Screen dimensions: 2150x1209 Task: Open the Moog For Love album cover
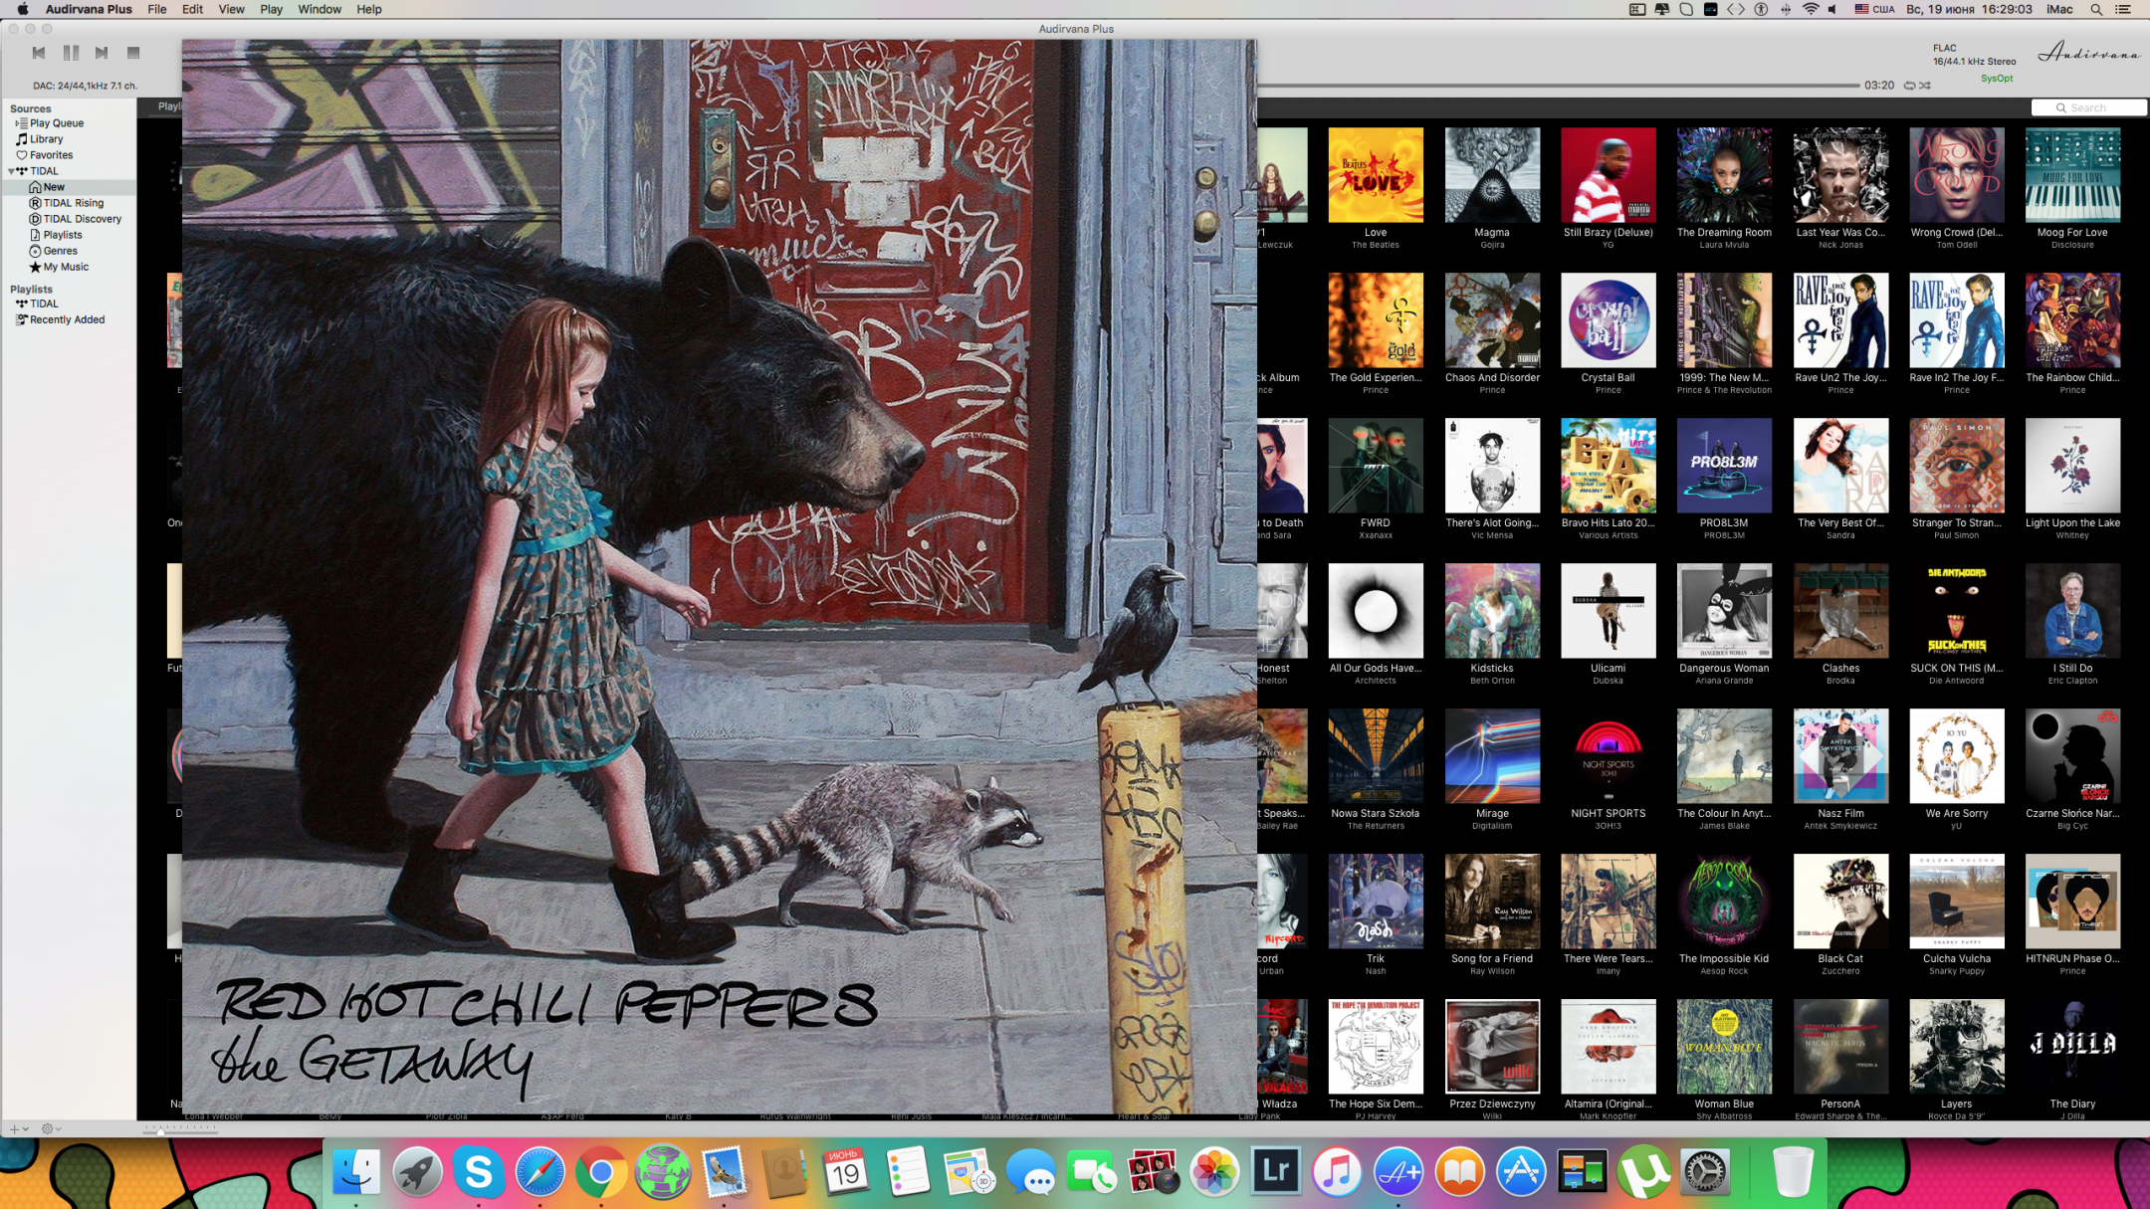(2072, 175)
